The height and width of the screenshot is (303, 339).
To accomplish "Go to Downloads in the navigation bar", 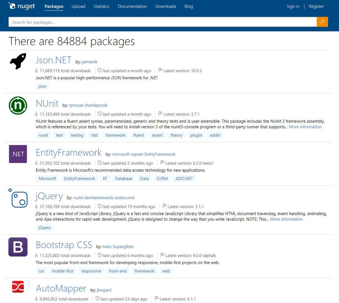I will coord(166,6).
